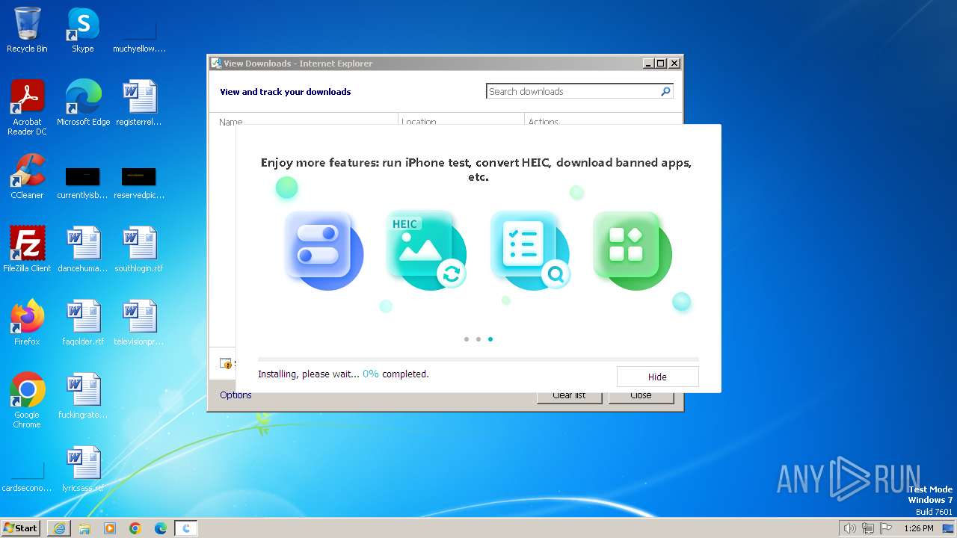Open Edge from the taskbar
The width and height of the screenshot is (957, 538).
tap(161, 528)
